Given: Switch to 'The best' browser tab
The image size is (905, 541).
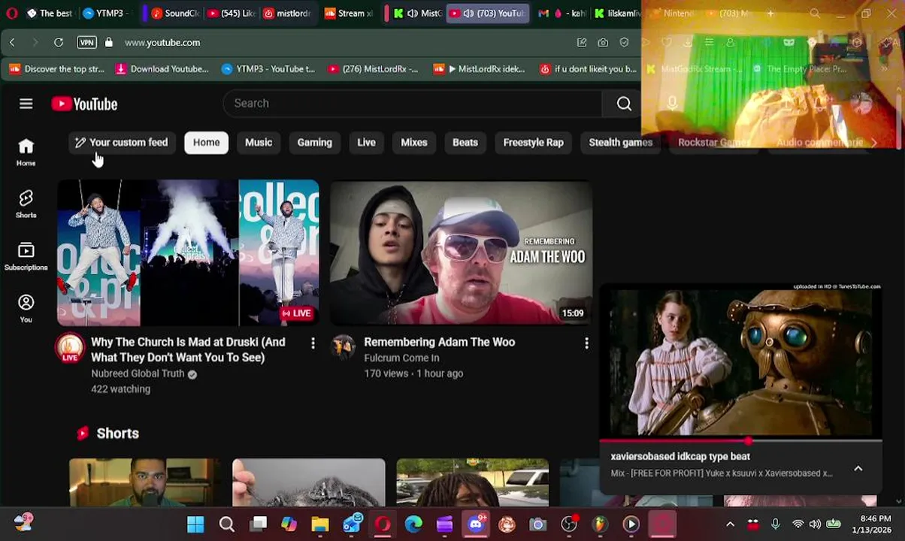Looking at the screenshot, I should pyautogui.click(x=50, y=13).
